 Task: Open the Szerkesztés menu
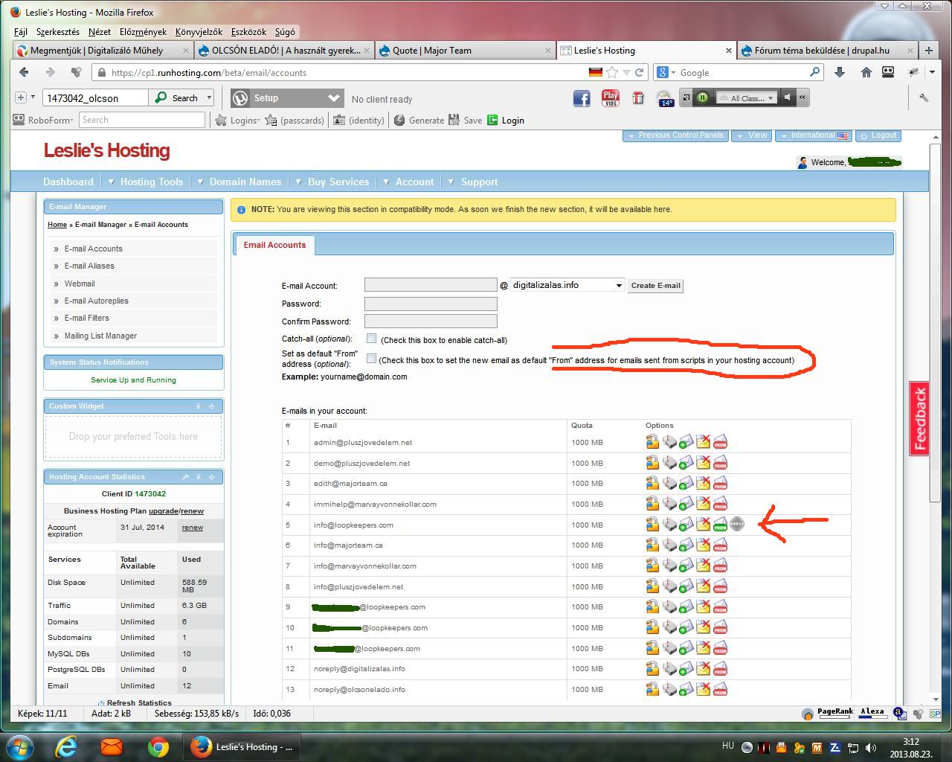click(58, 32)
